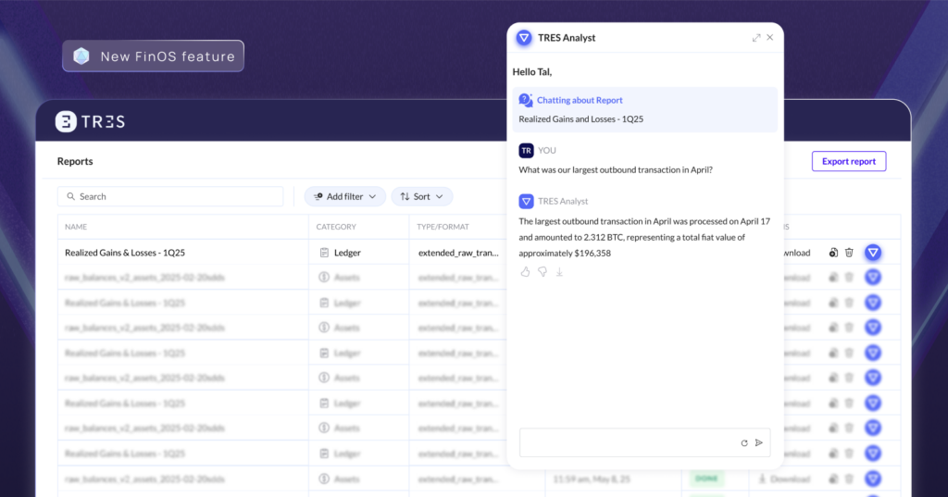
Task: Click the TYPE/FORMAT column header
Action: pos(443,227)
